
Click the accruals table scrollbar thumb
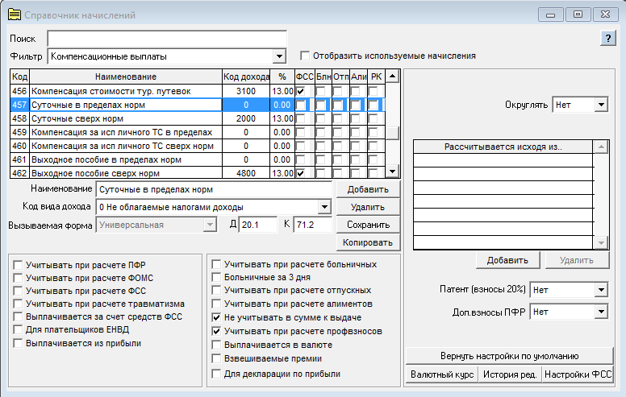pyautogui.click(x=392, y=133)
